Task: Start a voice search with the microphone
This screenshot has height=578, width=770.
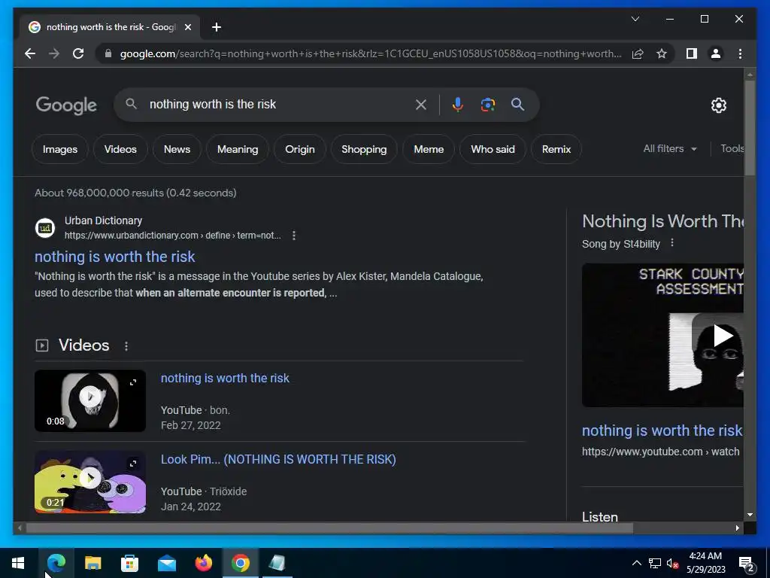Action: tap(458, 104)
